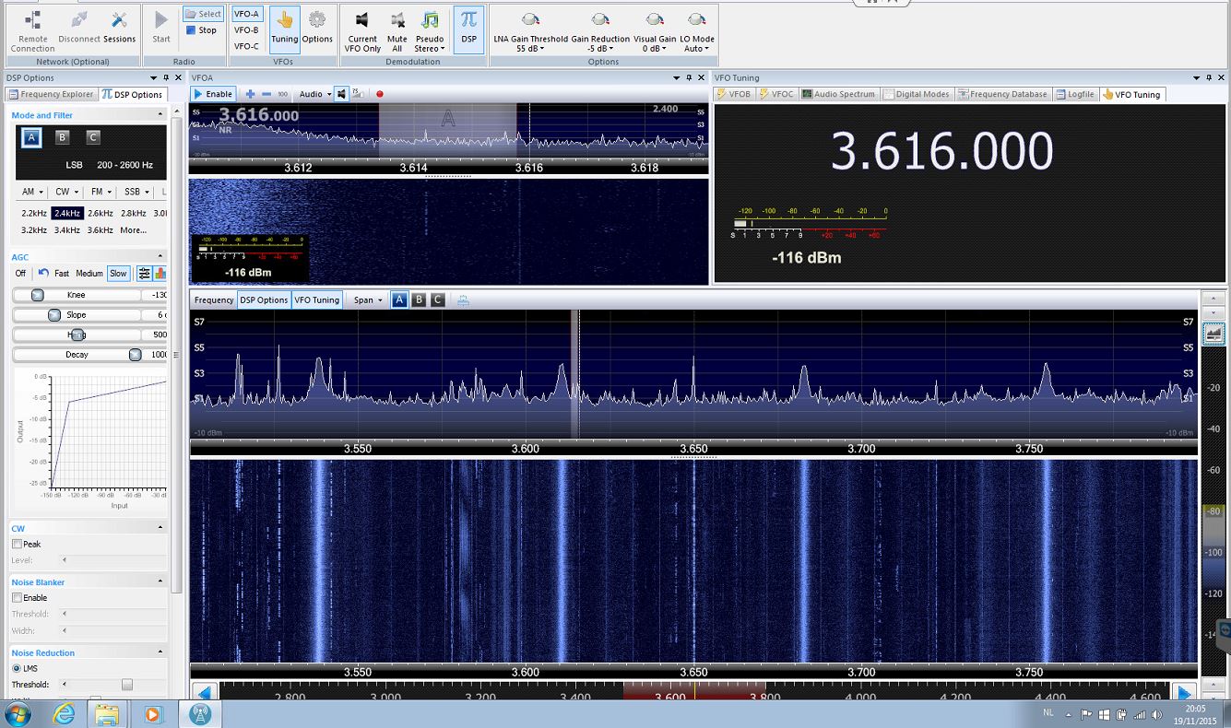
Task: Zoom in with VFOA plus icon
Action: pyautogui.click(x=250, y=94)
